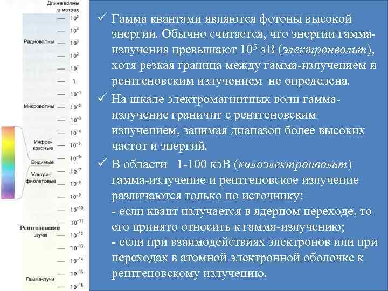Click the '1' value on the wavelength scale
The image size is (388, 291).
click(x=74, y=81)
